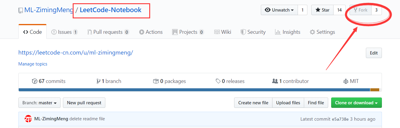Click the commits history clock icon

coord(34,81)
